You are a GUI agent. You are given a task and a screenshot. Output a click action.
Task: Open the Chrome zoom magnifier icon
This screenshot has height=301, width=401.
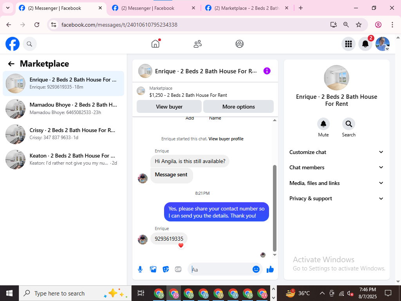click(346, 25)
